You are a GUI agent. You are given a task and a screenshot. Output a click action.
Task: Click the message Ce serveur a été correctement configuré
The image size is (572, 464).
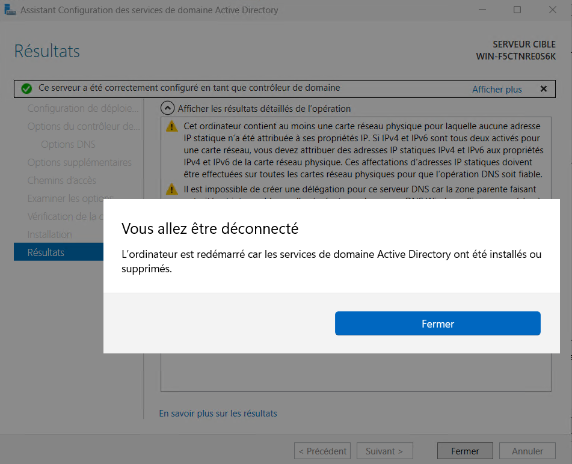point(189,88)
